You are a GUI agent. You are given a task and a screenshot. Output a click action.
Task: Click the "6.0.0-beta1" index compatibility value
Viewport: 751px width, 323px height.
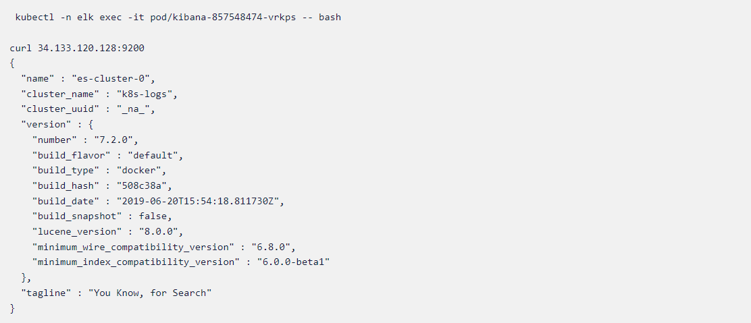coord(294,263)
